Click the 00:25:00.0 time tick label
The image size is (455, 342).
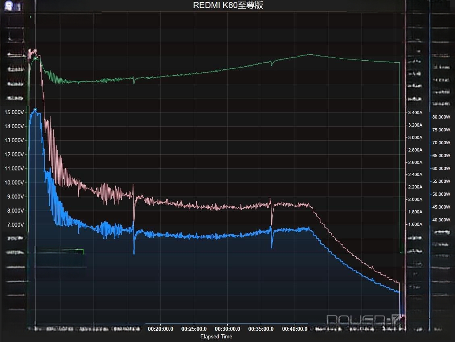point(194,329)
